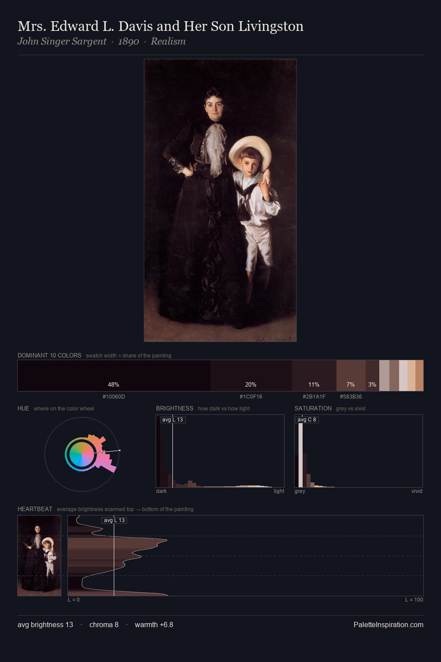
Task: Click the 'L = 0' axis label
Action: click(x=74, y=600)
